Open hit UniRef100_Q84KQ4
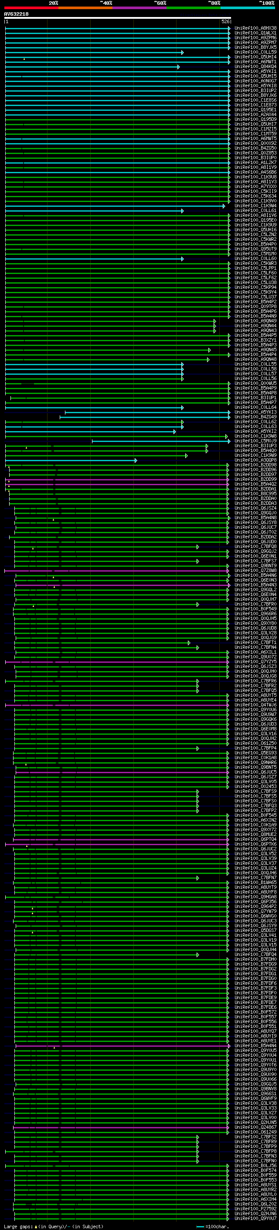This screenshot has width=279, height=1230. pyautogui.click(x=255, y=67)
